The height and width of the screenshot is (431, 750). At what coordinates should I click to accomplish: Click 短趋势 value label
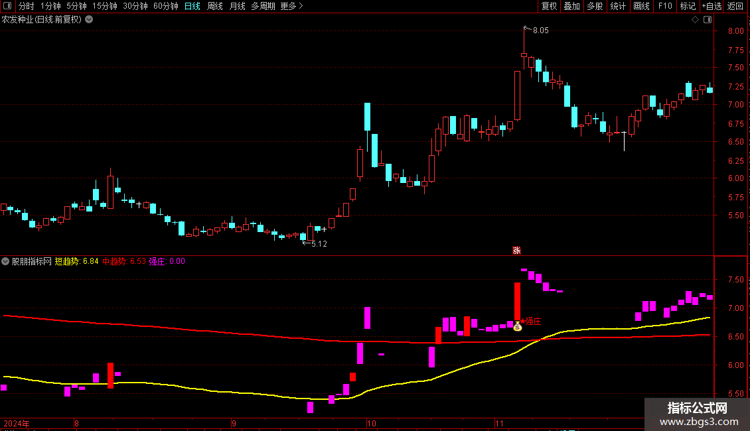tap(76, 261)
